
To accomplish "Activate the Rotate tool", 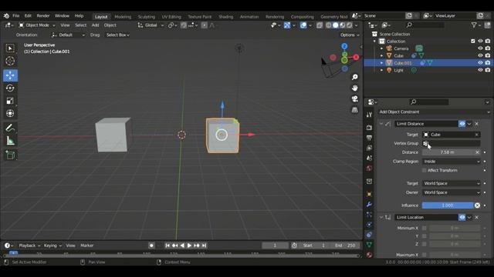I will (10, 88).
